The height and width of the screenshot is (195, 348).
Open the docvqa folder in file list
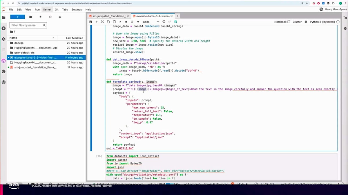(19, 43)
